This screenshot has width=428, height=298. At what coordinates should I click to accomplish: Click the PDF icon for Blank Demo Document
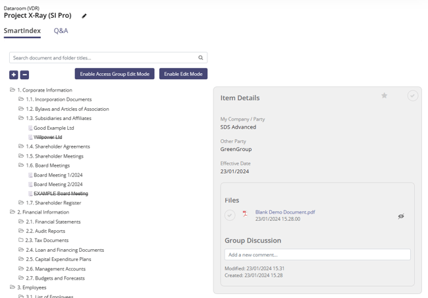245,214
